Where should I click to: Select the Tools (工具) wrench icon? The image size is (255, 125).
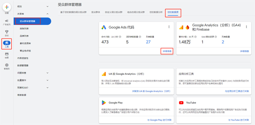pyautogui.click(x=7, y=43)
